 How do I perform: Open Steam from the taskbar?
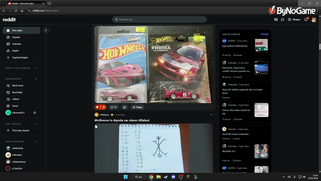click(166, 177)
